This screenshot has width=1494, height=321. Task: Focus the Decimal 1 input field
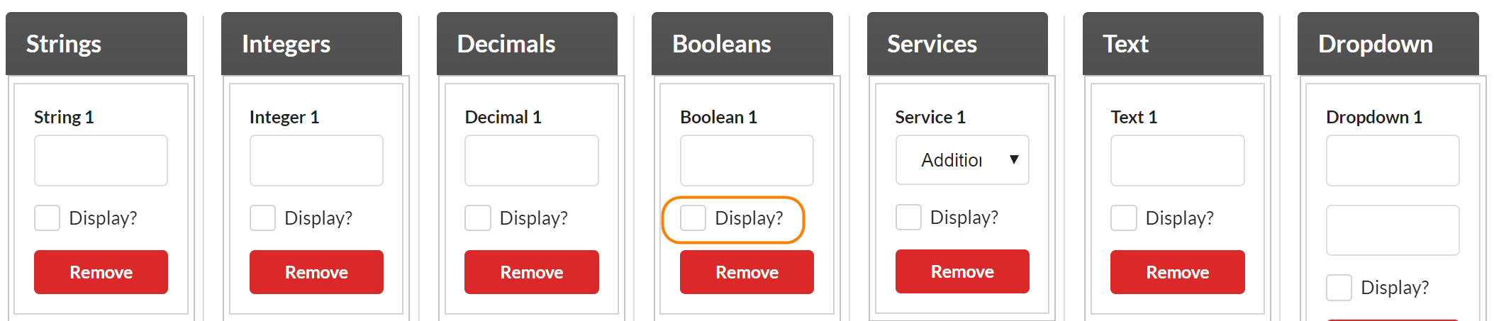click(531, 161)
